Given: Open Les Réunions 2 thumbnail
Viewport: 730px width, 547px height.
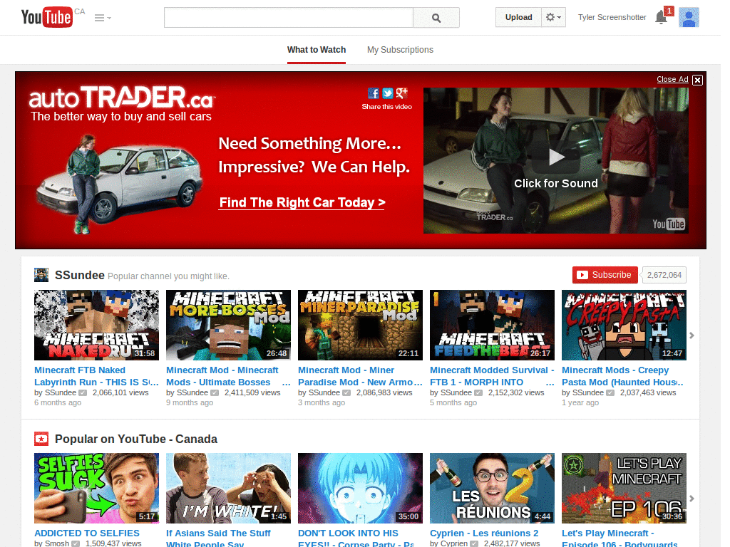Looking at the screenshot, I should pos(492,489).
